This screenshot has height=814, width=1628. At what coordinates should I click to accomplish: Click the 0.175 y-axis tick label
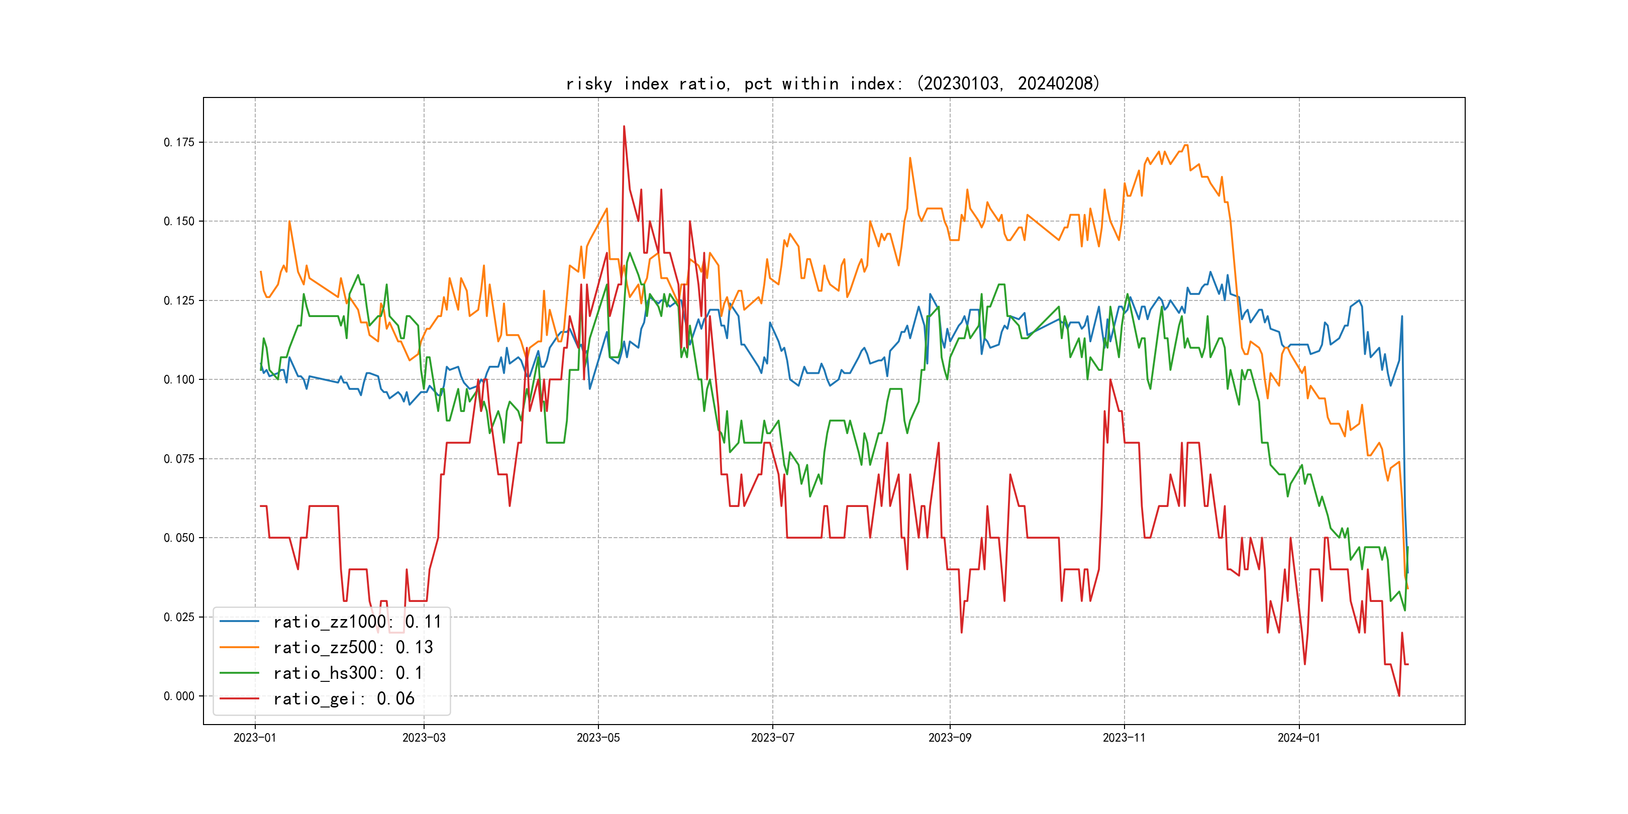point(179,142)
